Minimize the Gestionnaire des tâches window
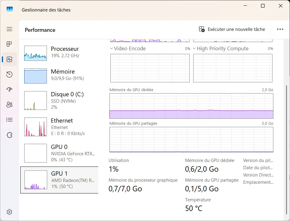 [x=245, y=6]
